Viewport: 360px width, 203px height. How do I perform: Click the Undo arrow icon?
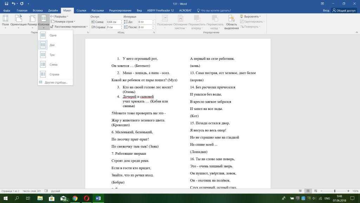13,4
